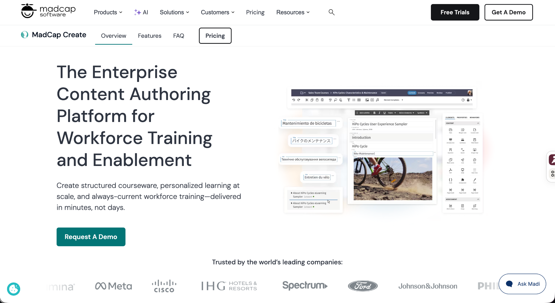Click the MadCap Software logo
This screenshot has height=303, width=555.
(48, 11)
